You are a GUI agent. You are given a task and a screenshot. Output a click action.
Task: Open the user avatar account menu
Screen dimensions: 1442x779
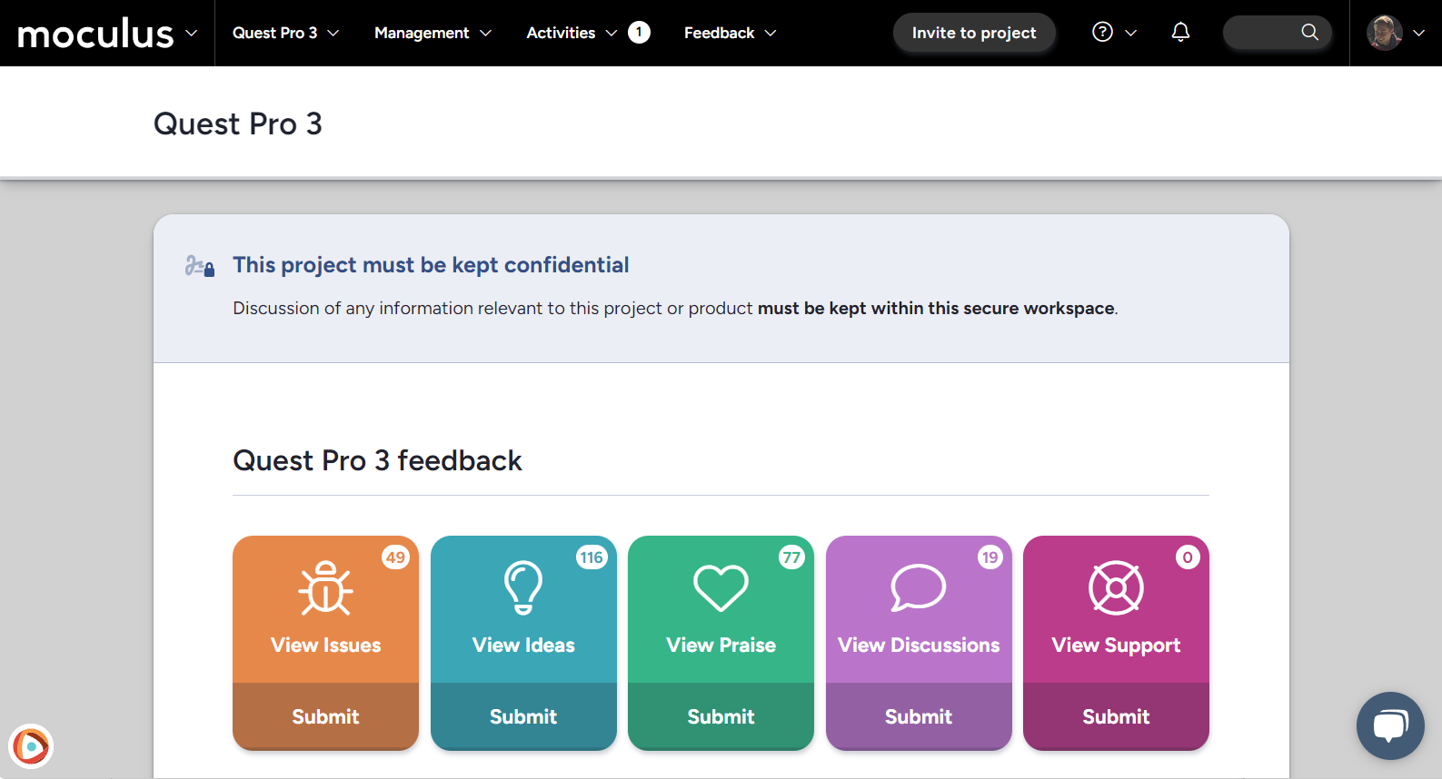coord(1395,33)
